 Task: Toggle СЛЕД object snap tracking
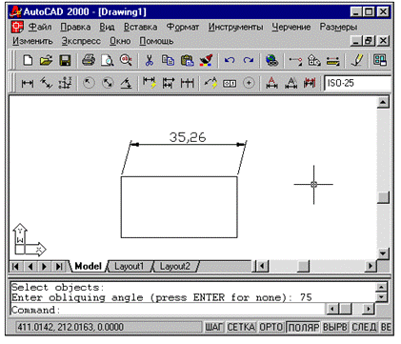(364, 327)
